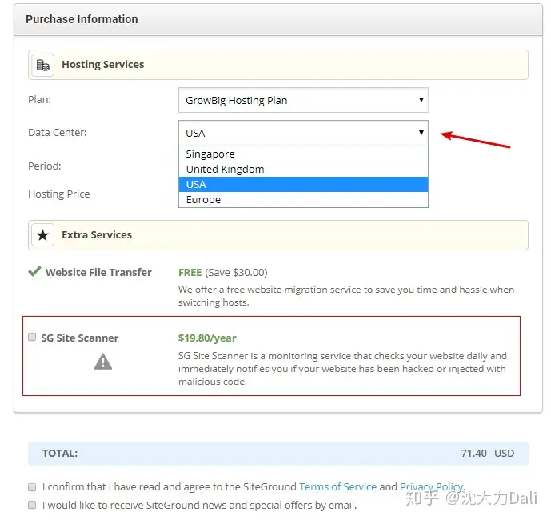Open the Privacy Policy link
The width and height of the screenshot is (551, 520).
(432, 486)
